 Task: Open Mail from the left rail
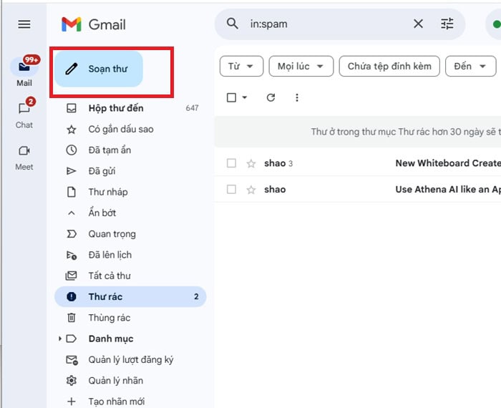tap(24, 72)
